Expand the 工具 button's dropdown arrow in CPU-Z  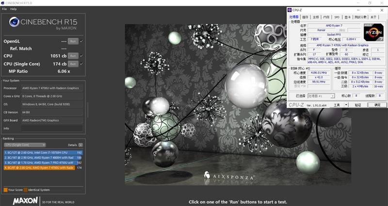tap(346, 105)
